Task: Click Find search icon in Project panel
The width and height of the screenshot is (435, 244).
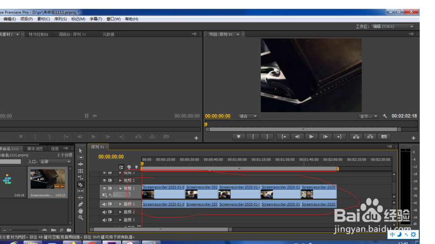Action: pos(61,230)
